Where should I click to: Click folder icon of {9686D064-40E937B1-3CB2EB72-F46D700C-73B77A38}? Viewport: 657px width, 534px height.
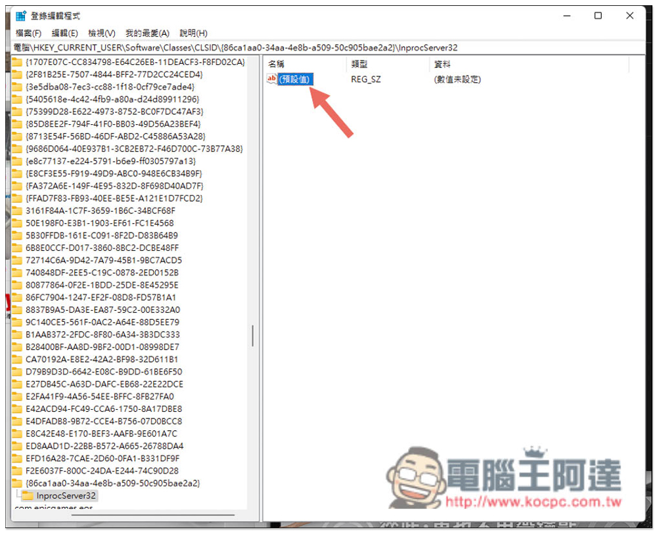point(17,148)
